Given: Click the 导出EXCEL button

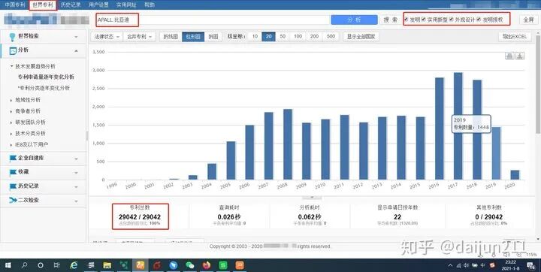Looking at the screenshot, I should coord(515,37).
